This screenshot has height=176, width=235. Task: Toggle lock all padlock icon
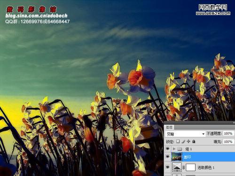point(194,142)
